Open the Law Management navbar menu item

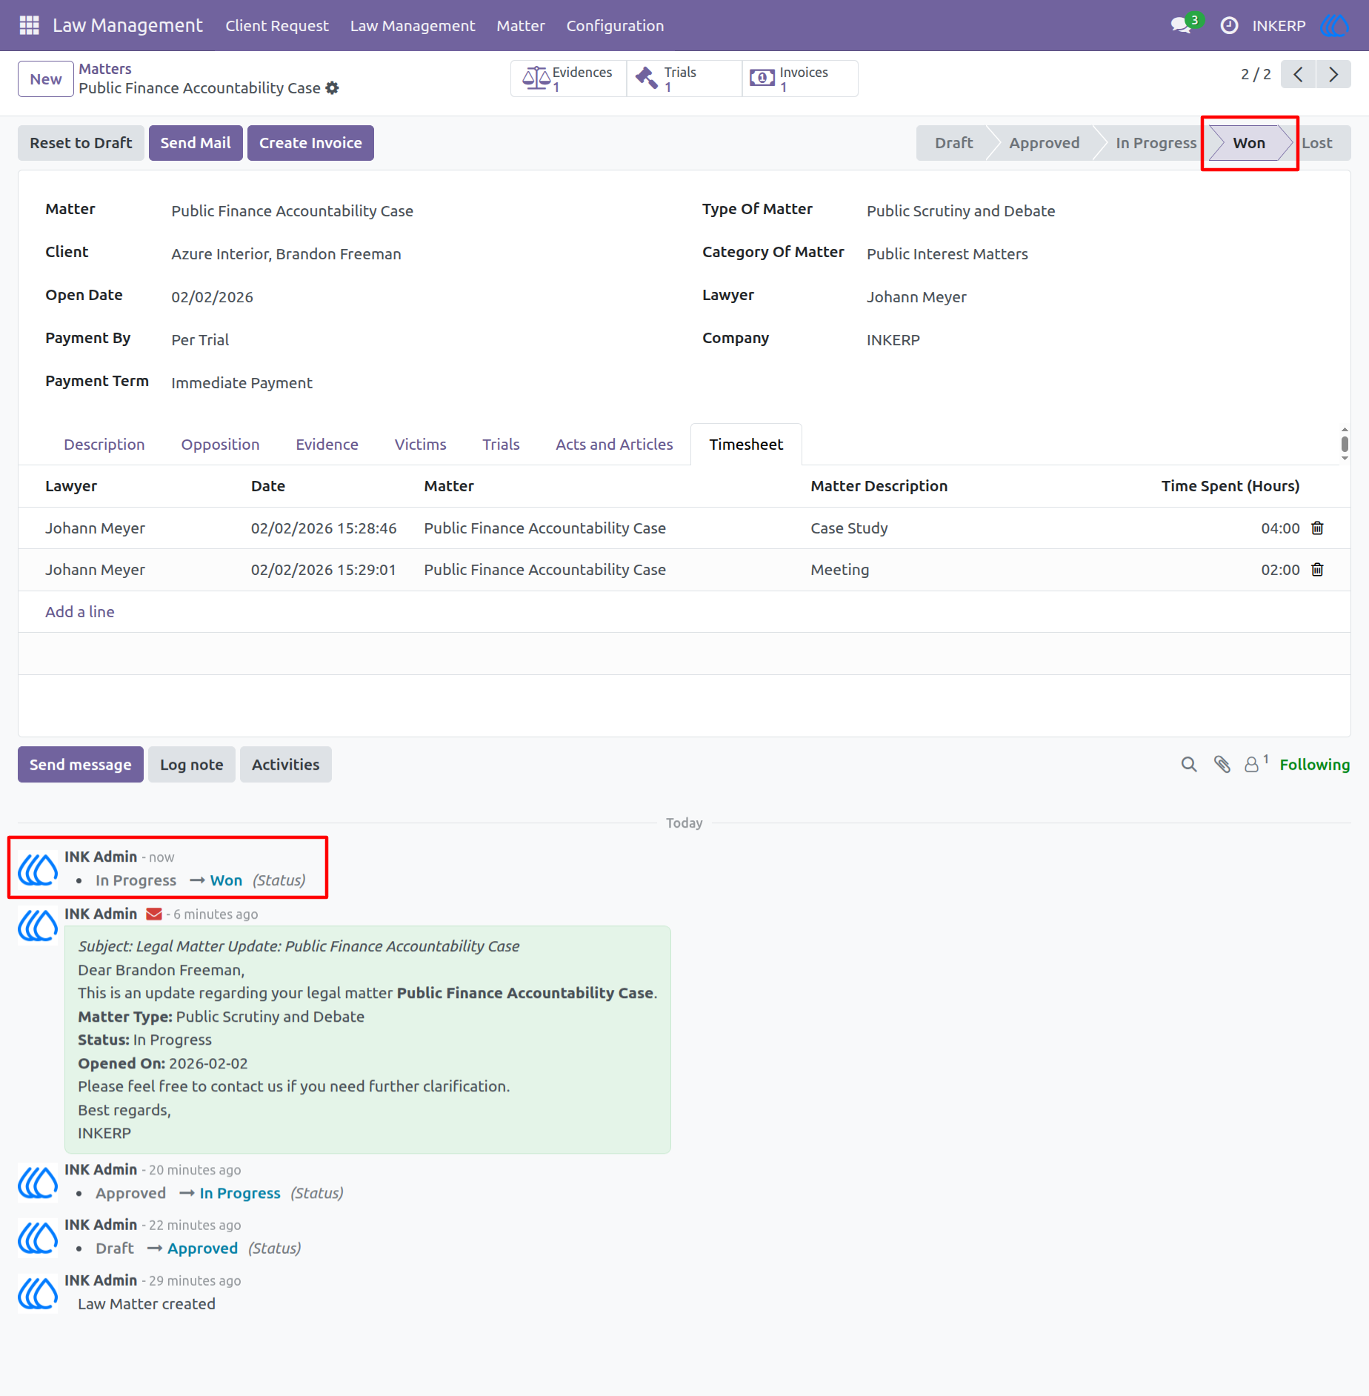[x=413, y=25]
